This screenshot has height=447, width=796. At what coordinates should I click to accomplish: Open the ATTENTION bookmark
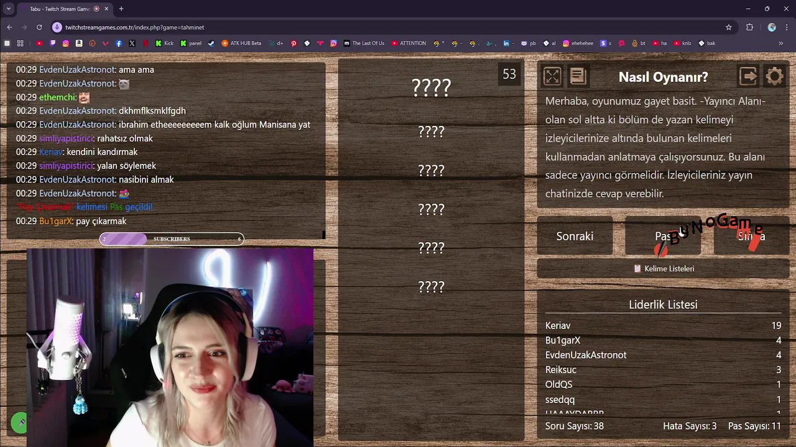pyautogui.click(x=409, y=43)
